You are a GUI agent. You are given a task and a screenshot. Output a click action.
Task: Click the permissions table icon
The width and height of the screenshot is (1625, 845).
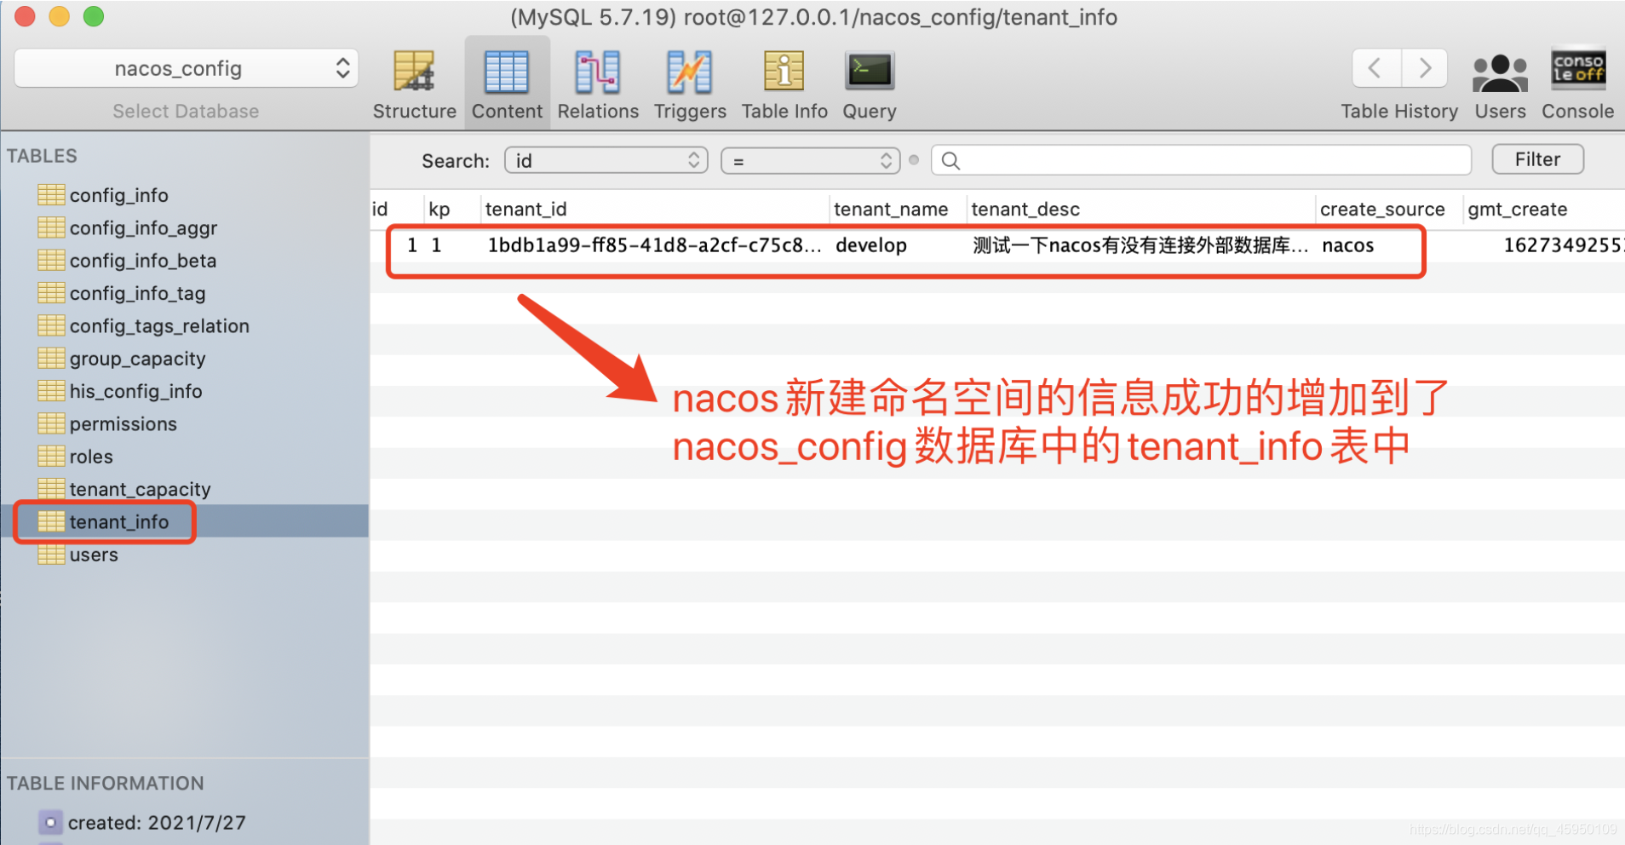[x=51, y=423]
